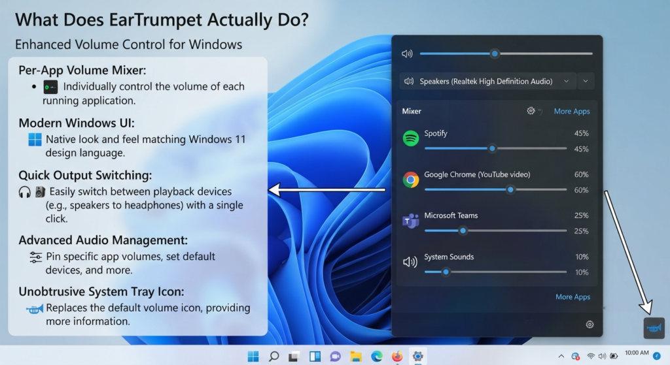Click the Microsoft Teams app icon

tap(411, 221)
